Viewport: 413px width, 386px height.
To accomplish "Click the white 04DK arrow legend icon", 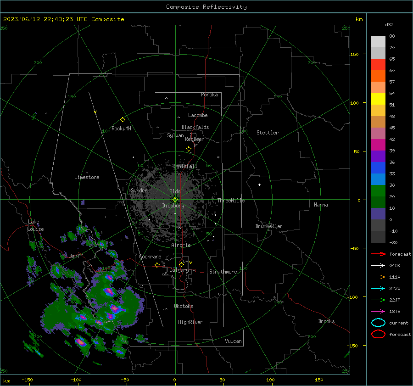I will coord(378,266).
